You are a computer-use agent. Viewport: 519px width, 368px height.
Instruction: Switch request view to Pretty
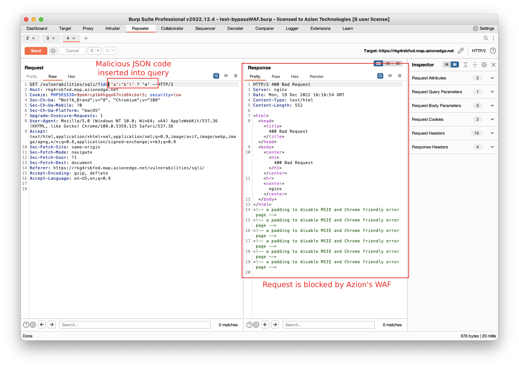click(x=32, y=76)
